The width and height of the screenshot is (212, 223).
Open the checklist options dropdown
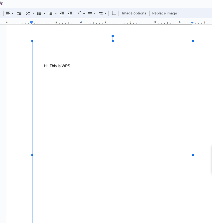tap(33, 13)
